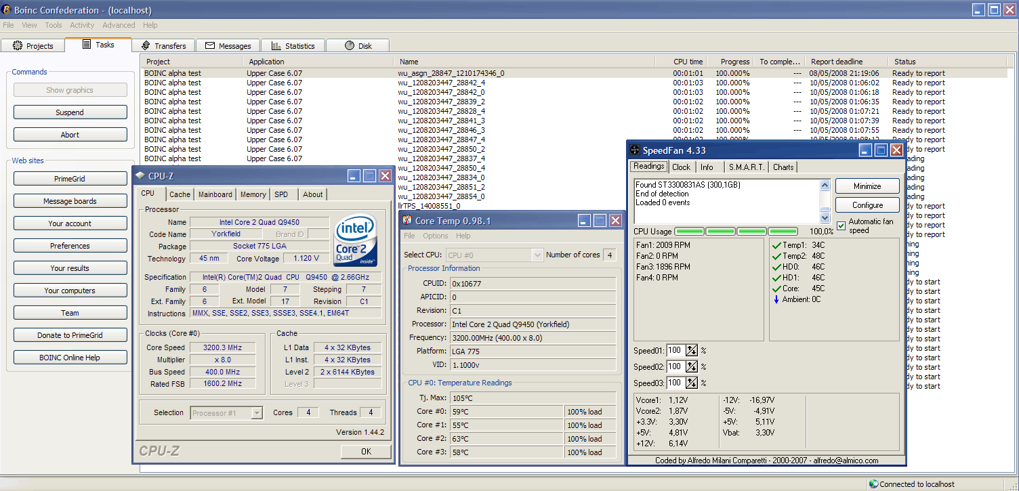The image size is (1019, 491).
Task: Click Donate to PrimeGrid
Action: 70,335
